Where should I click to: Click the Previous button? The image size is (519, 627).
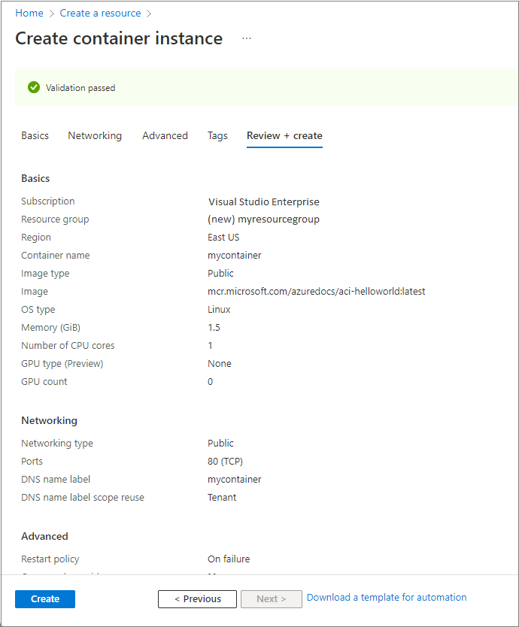pyautogui.click(x=197, y=598)
